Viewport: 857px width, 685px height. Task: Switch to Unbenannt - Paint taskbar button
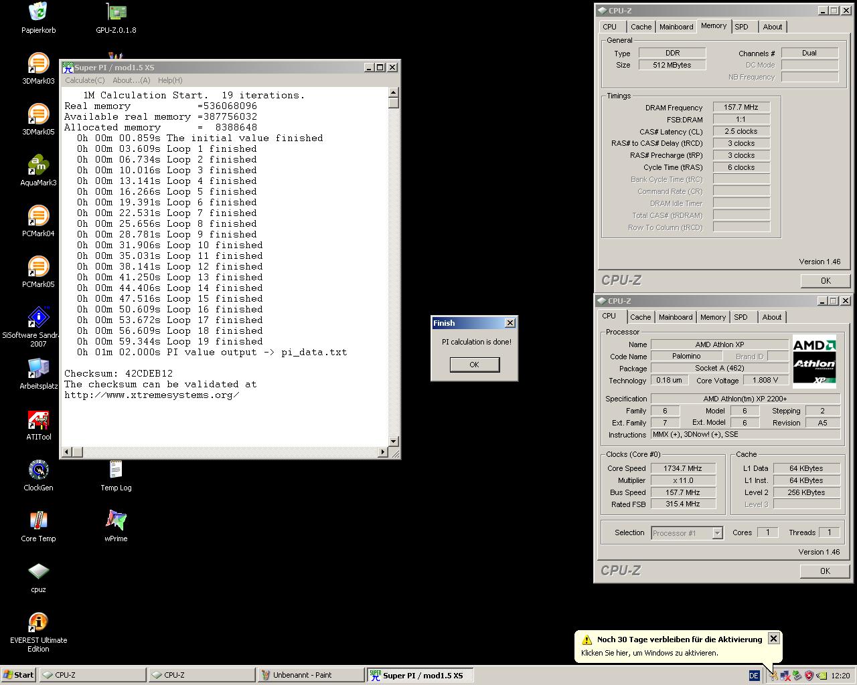coord(311,675)
